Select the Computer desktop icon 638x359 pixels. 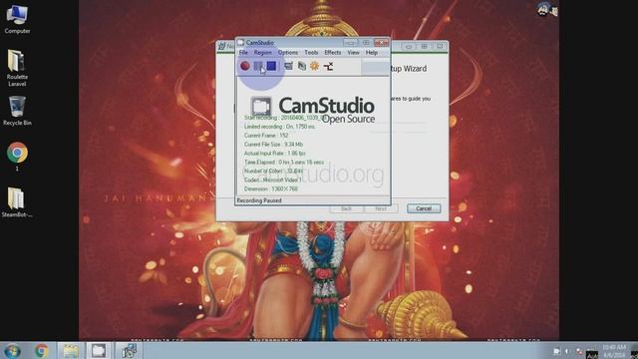coord(17,19)
